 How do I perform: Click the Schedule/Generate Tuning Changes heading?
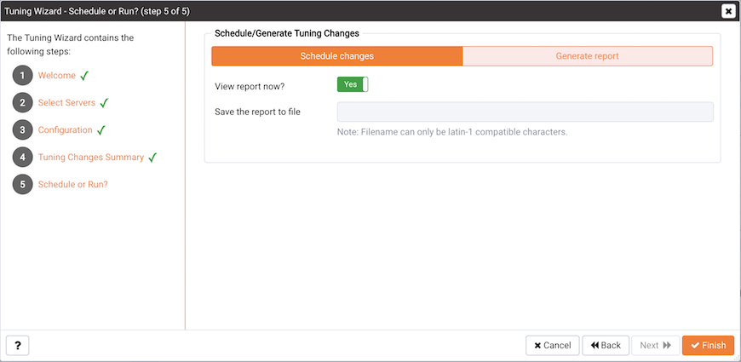[287, 33]
